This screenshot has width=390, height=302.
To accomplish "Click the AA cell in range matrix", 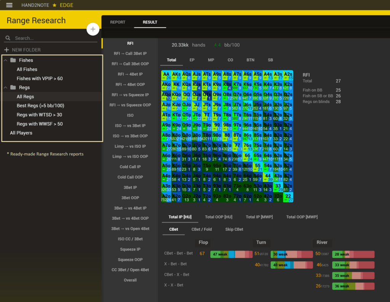I will click(x=166, y=75).
